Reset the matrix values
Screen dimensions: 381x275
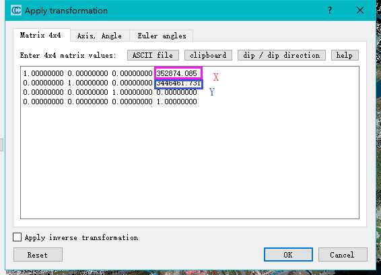[x=38, y=255]
